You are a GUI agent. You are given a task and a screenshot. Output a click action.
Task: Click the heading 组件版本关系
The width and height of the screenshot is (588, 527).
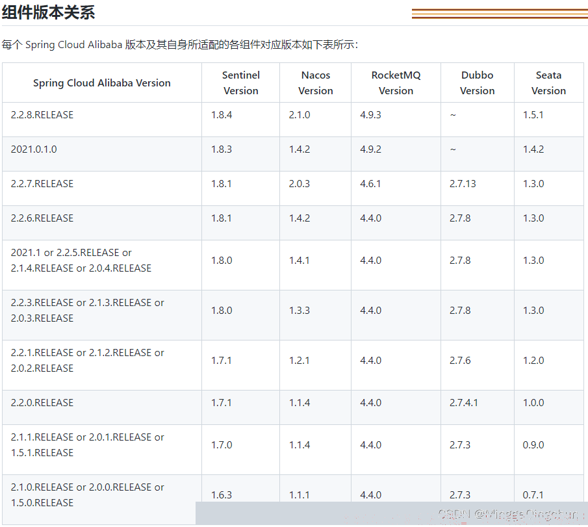click(x=48, y=12)
